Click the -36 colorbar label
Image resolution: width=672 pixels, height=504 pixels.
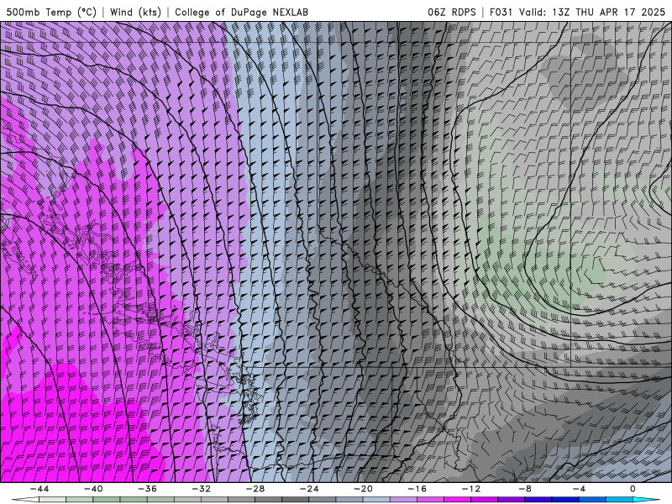(x=147, y=489)
